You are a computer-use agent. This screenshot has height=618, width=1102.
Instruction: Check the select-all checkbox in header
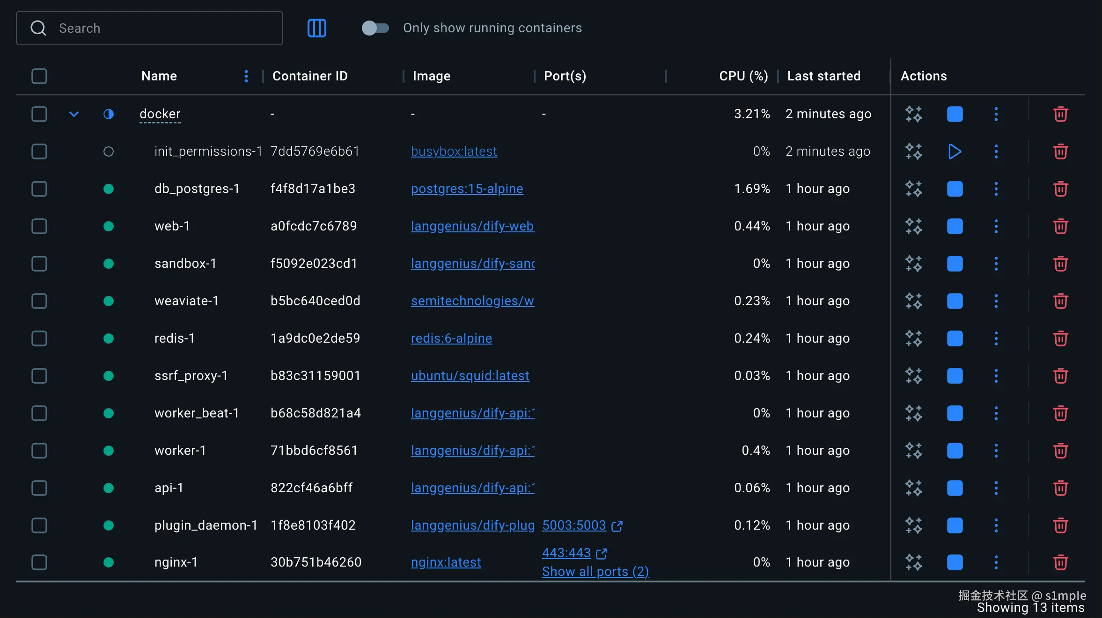[x=39, y=76]
